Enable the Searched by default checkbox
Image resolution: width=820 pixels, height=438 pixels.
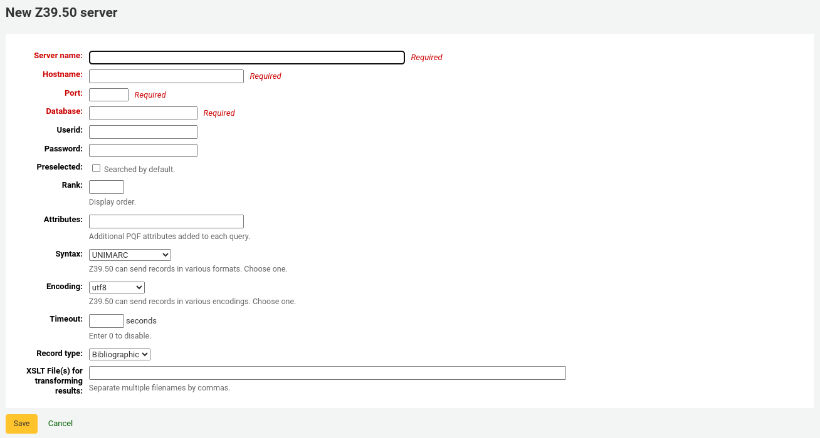coord(96,168)
